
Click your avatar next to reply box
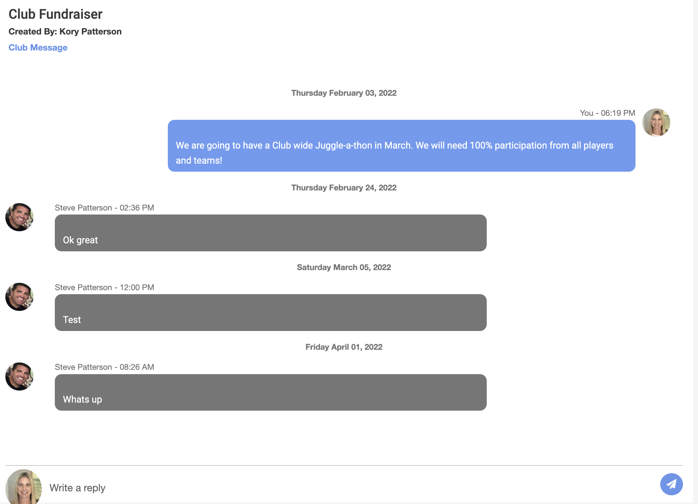coord(23,487)
